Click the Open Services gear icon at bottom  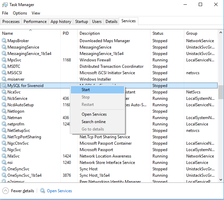click(43, 191)
